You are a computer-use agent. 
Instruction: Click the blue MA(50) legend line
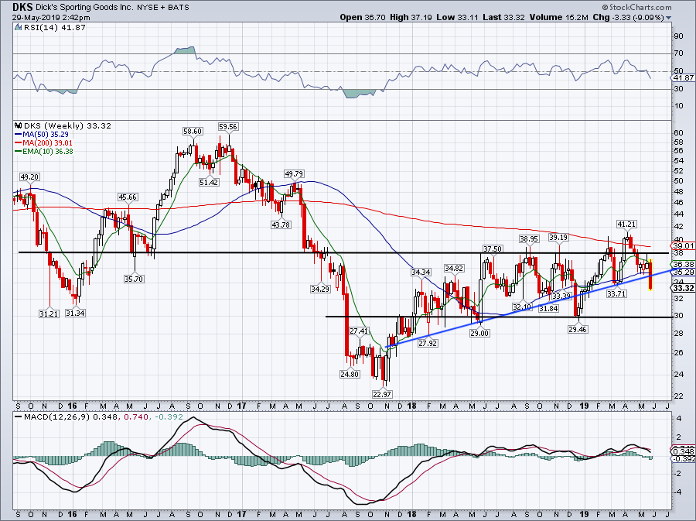tap(19, 134)
